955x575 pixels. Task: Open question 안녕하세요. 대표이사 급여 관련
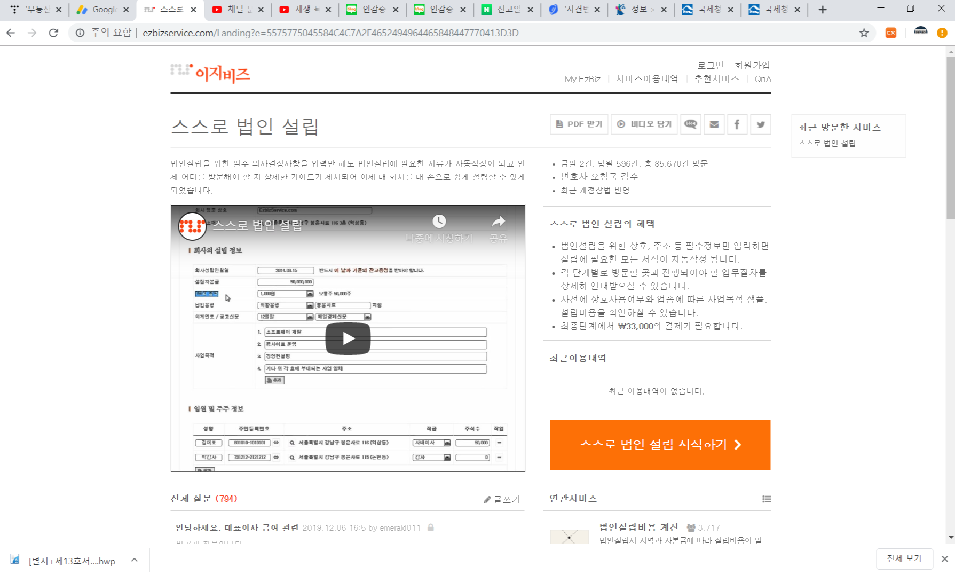(x=237, y=527)
